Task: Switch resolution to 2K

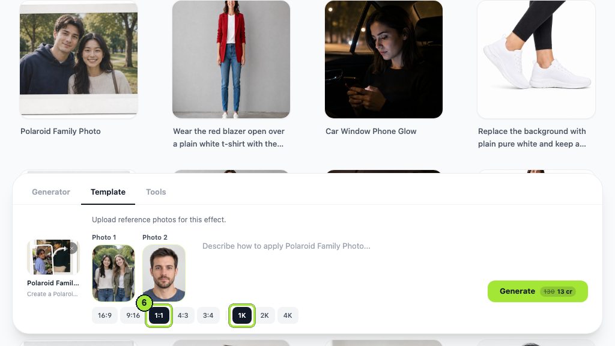Action: point(265,315)
